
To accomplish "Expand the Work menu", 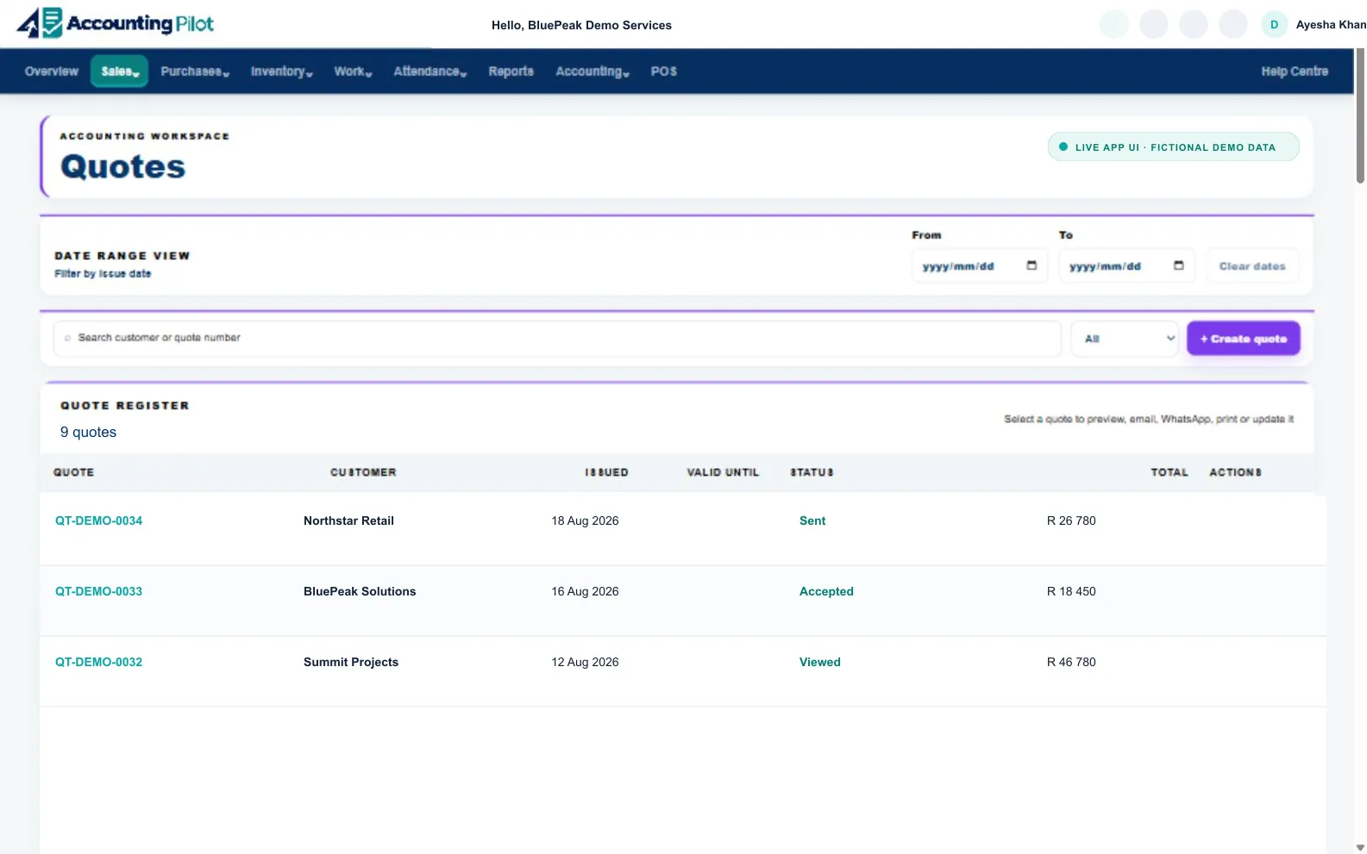I will pos(353,72).
